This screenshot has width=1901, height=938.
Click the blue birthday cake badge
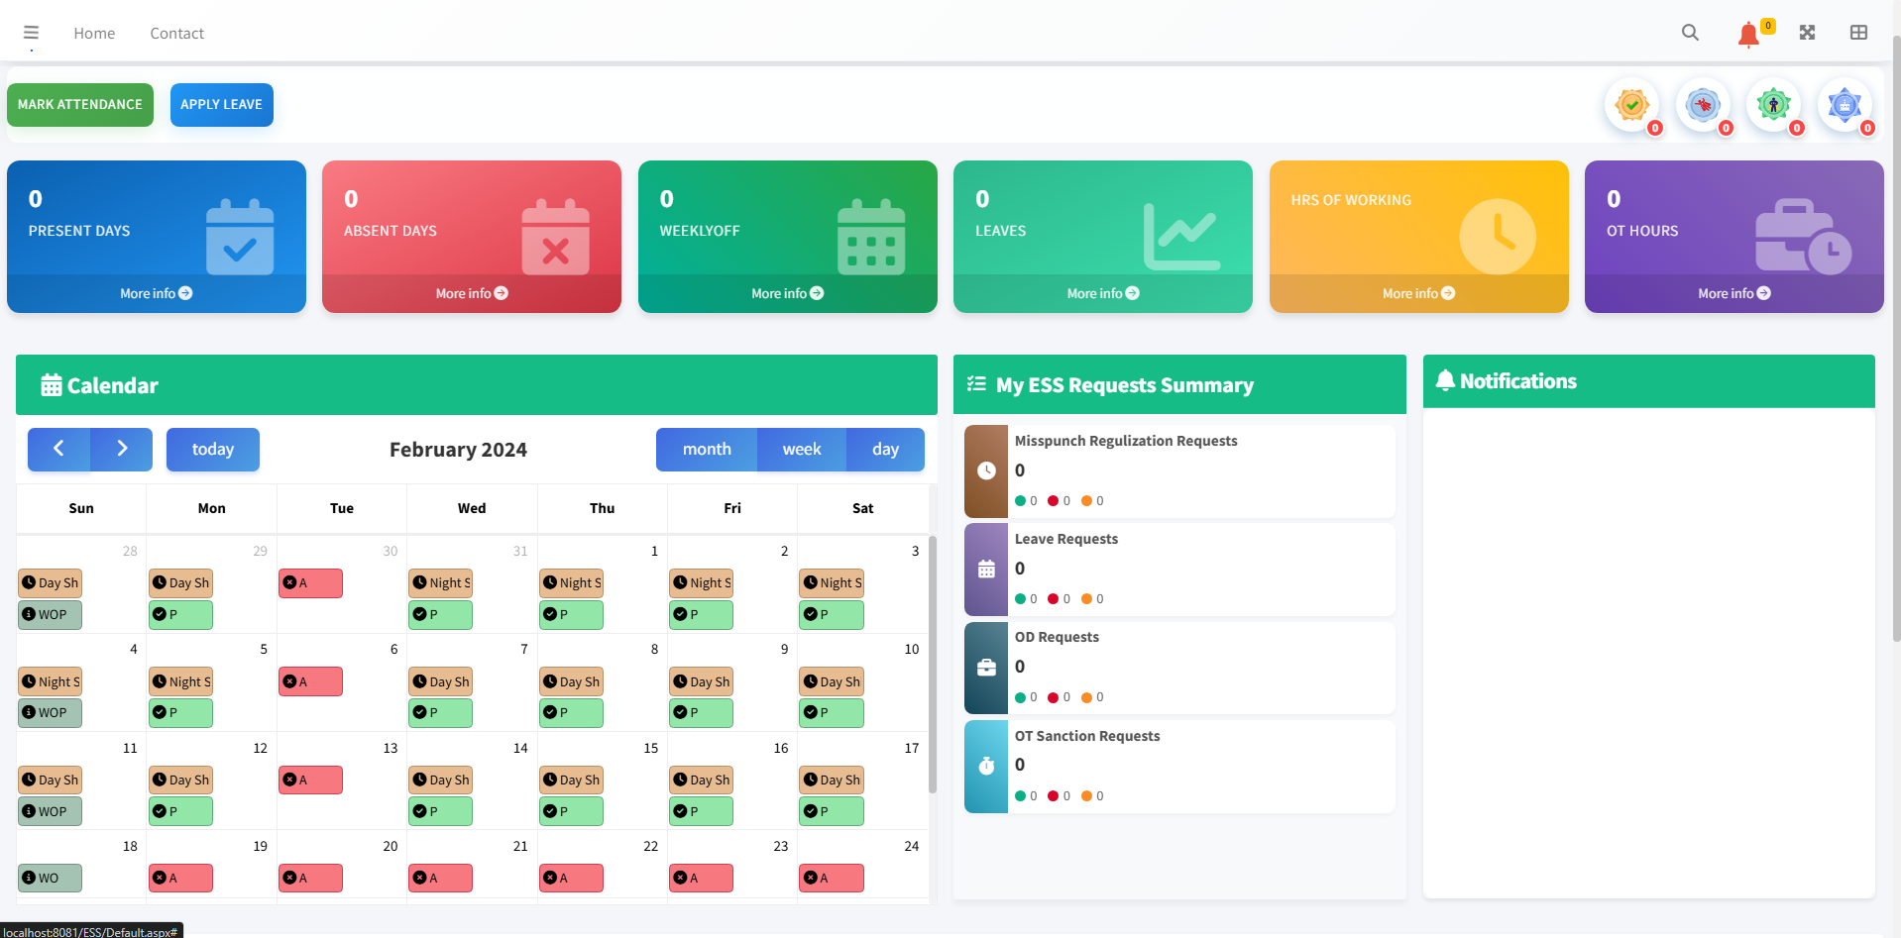(x=1845, y=104)
